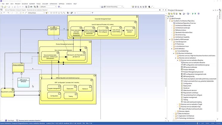The image size is (222, 125).
Task: Expand the Architecture Metamodel folder
Action: tap(172, 26)
